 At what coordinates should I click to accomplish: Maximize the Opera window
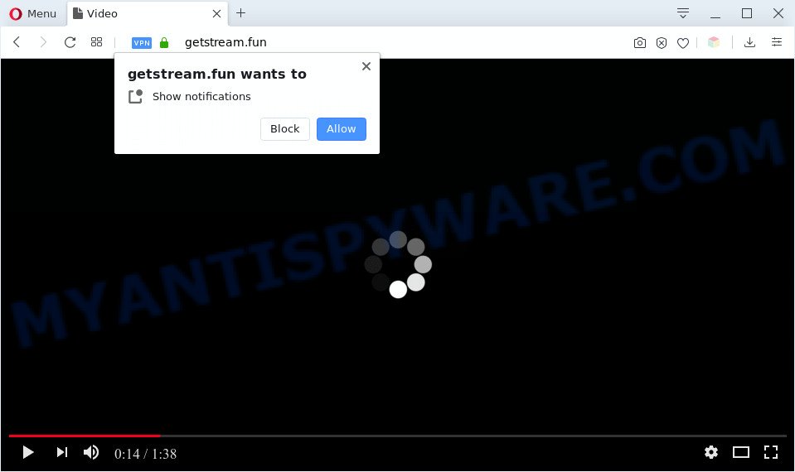coord(747,13)
